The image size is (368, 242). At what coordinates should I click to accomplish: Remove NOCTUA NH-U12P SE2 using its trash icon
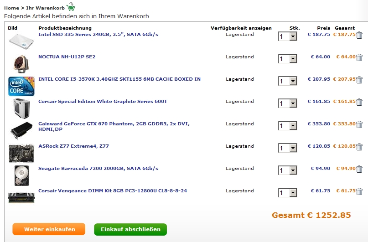[359, 57]
